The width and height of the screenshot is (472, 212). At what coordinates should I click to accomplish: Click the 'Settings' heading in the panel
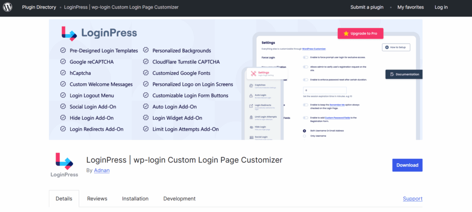[268, 43]
